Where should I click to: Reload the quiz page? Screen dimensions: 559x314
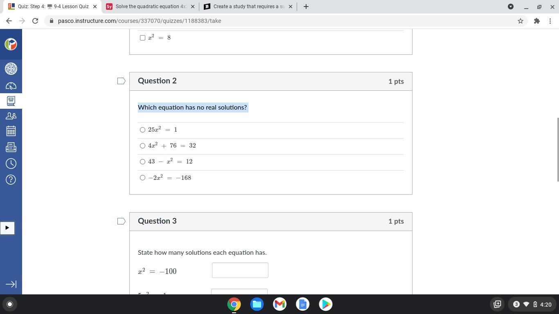(x=35, y=21)
